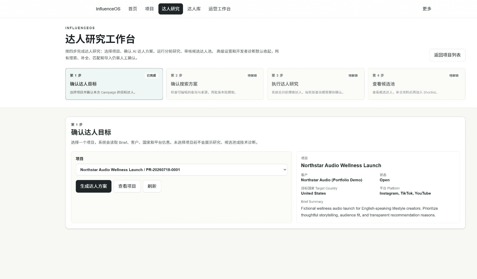
Task: Switch to 运营工作台 in the navigation
Action: pyautogui.click(x=220, y=9)
